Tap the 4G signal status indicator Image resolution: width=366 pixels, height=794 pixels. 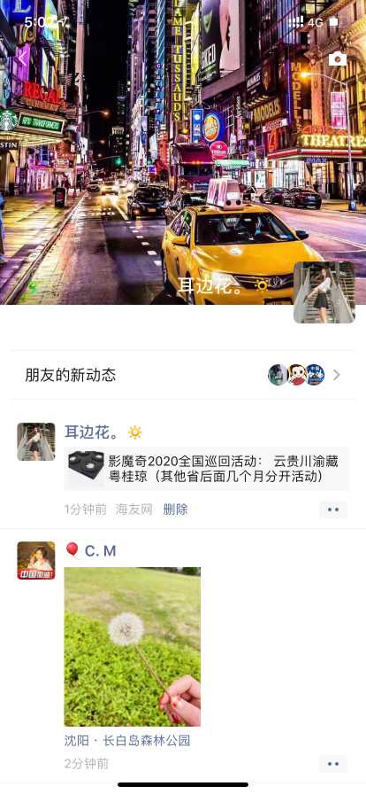coord(315,22)
